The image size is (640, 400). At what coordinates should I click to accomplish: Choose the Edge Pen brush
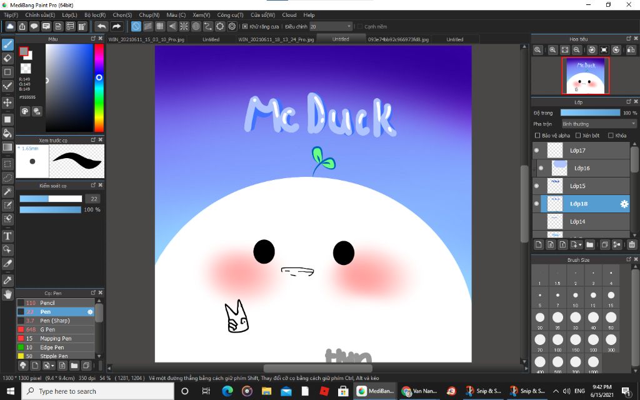[56, 347]
